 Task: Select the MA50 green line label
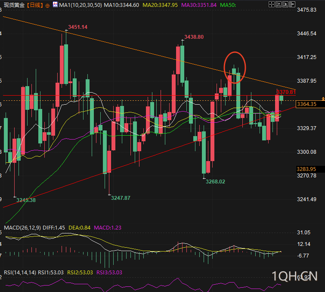point(228,5)
